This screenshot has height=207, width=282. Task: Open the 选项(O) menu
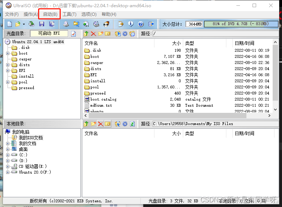click(89, 14)
